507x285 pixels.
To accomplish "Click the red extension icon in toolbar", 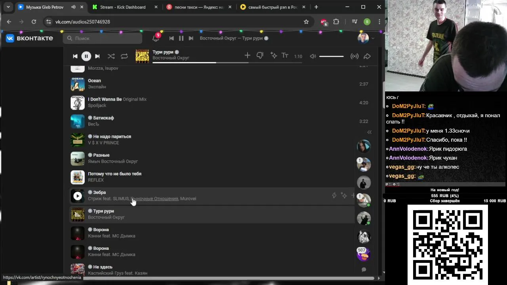I will tap(324, 22).
